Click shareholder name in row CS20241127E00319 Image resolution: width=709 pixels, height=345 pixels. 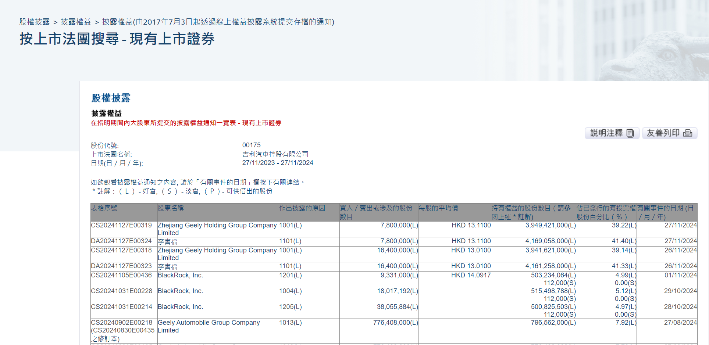click(x=217, y=229)
